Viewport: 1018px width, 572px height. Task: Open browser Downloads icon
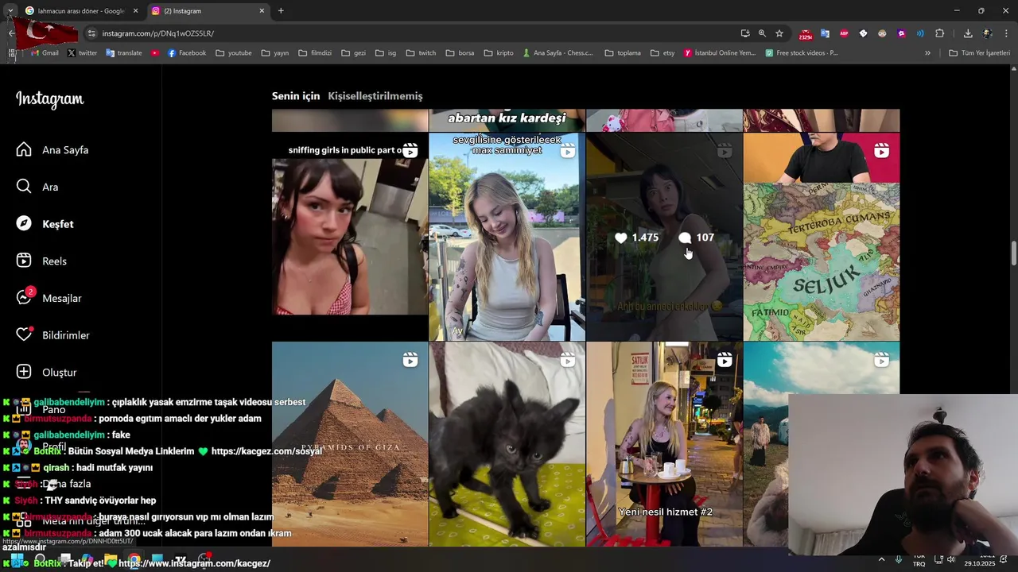coord(968,33)
